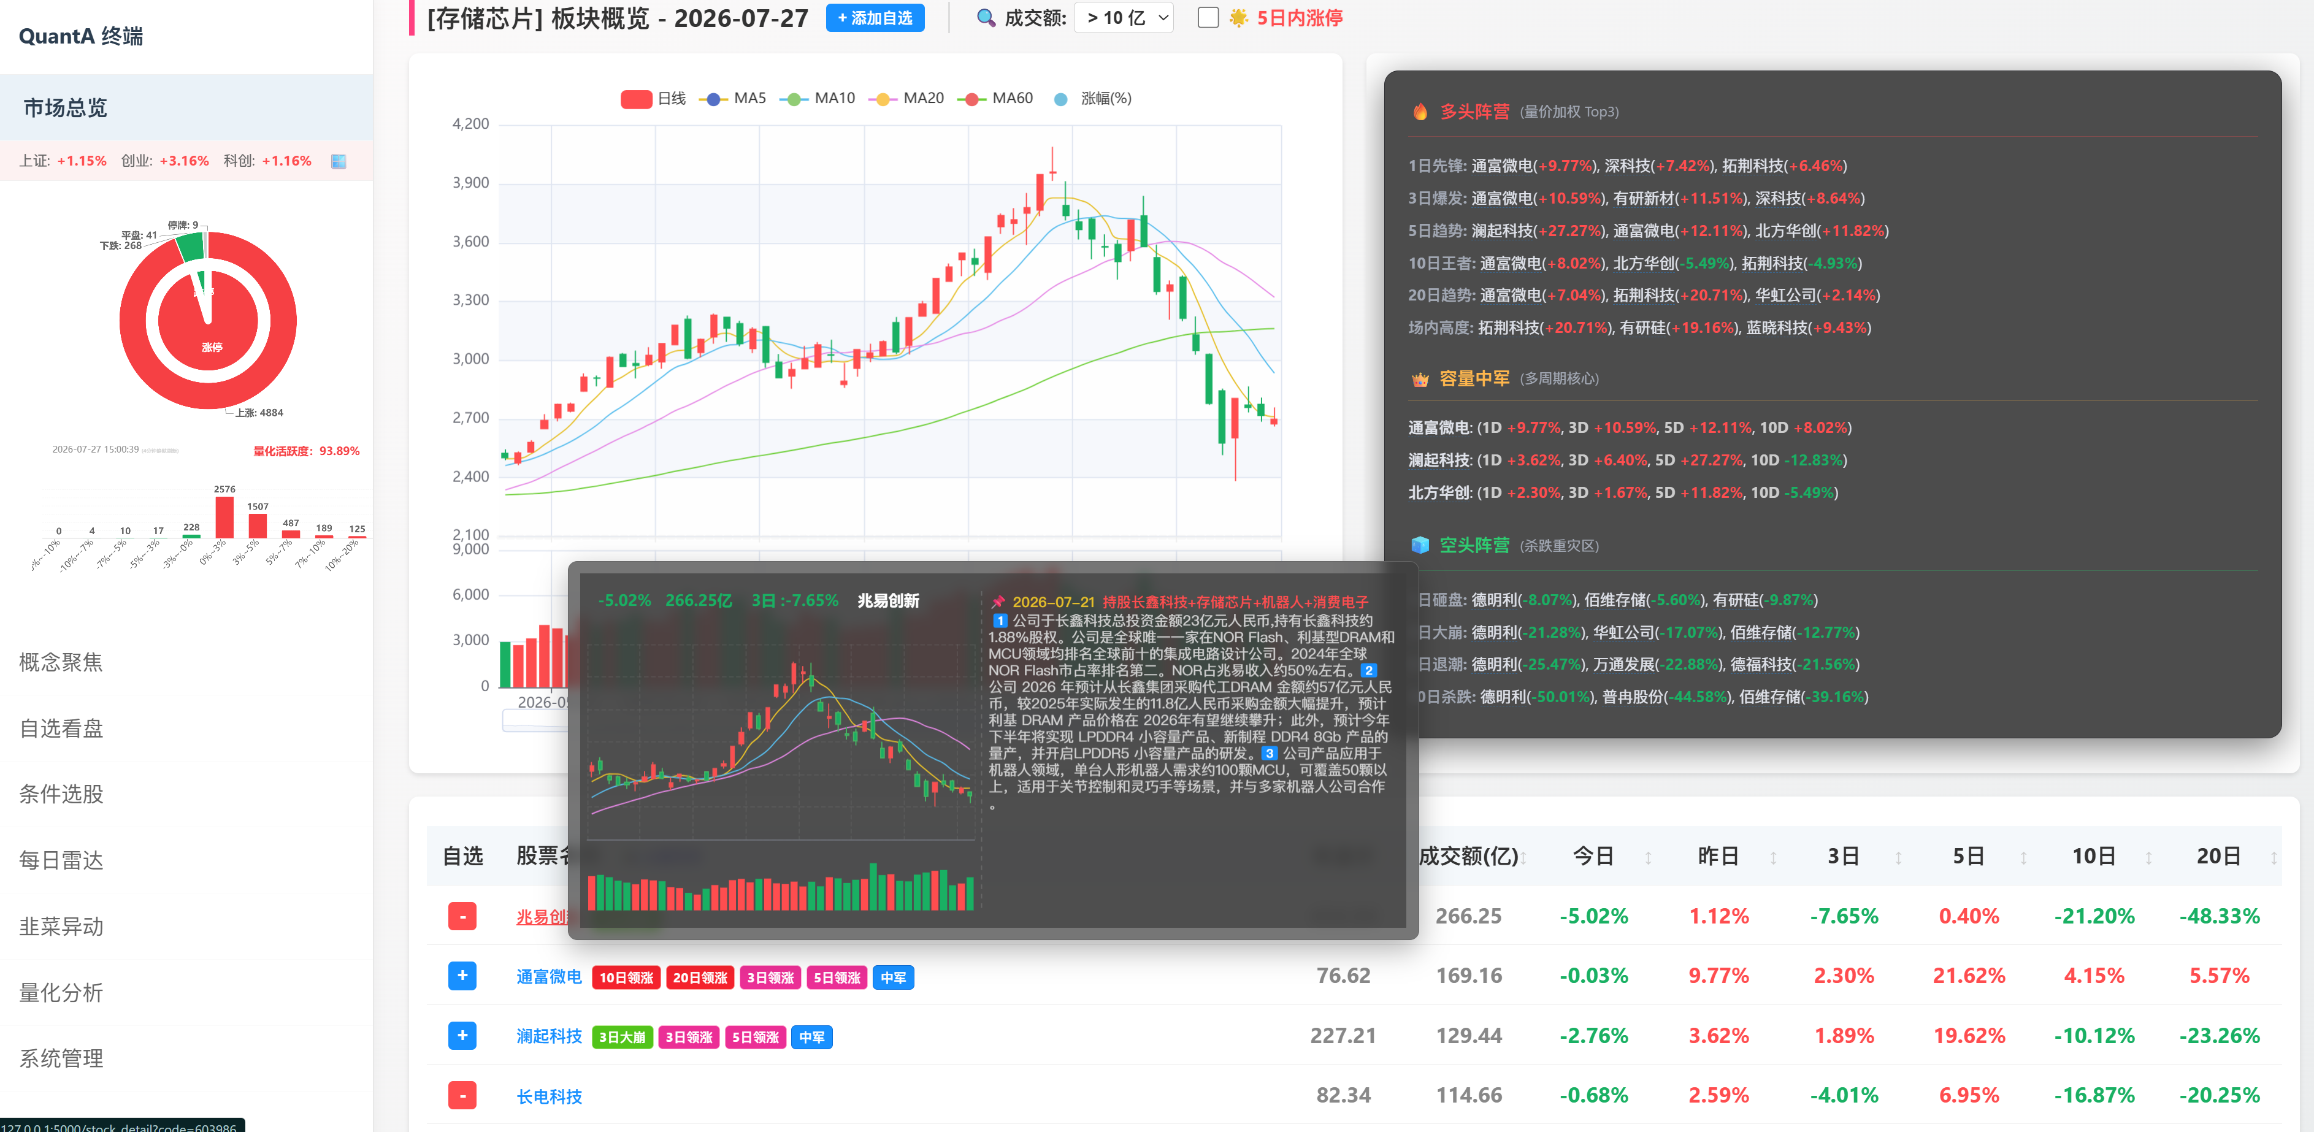The image size is (2314, 1132).
Task: Toggle MA10 line in chart legend
Action: [816, 99]
